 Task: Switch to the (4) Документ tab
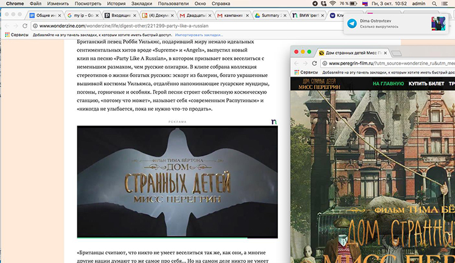tap(158, 15)
